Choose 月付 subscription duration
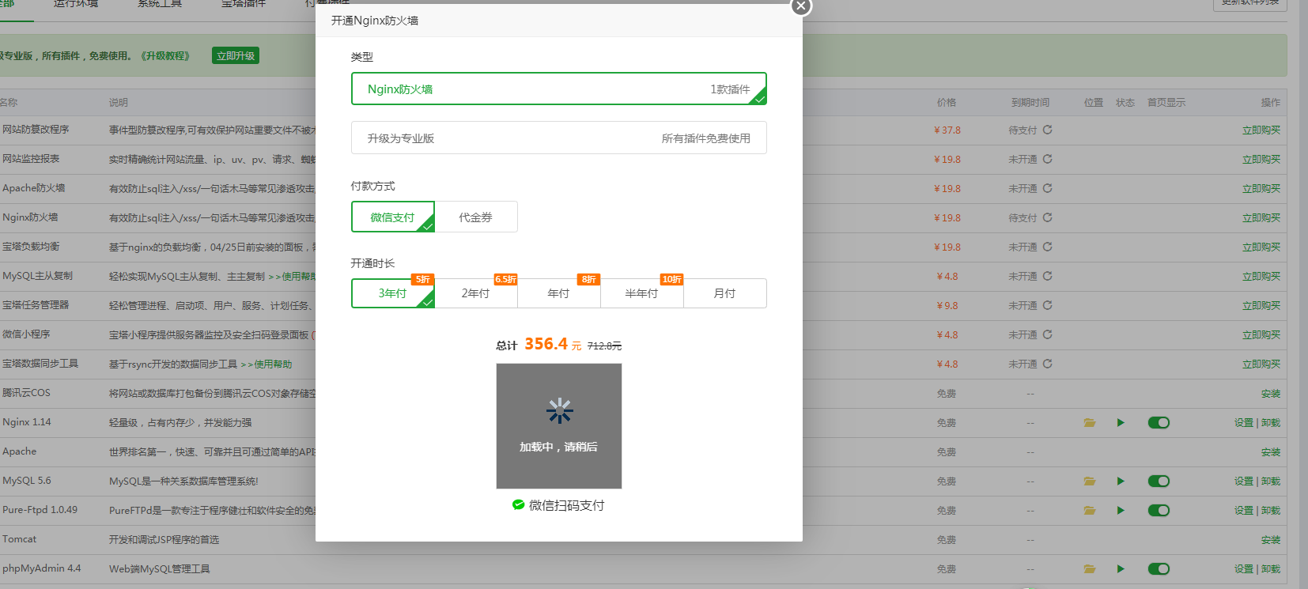 (x=724, y=293)
